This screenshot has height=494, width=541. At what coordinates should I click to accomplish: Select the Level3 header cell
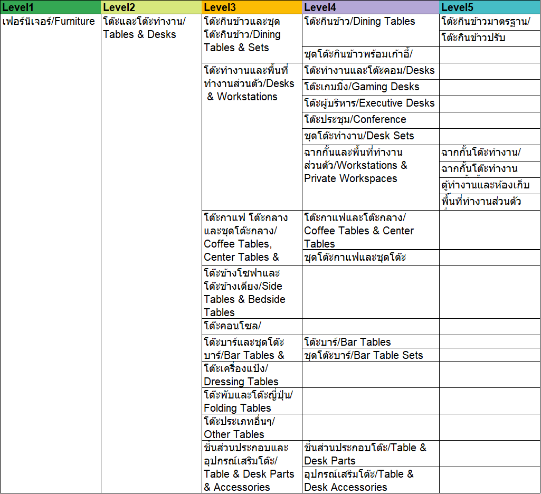point(252,7)
